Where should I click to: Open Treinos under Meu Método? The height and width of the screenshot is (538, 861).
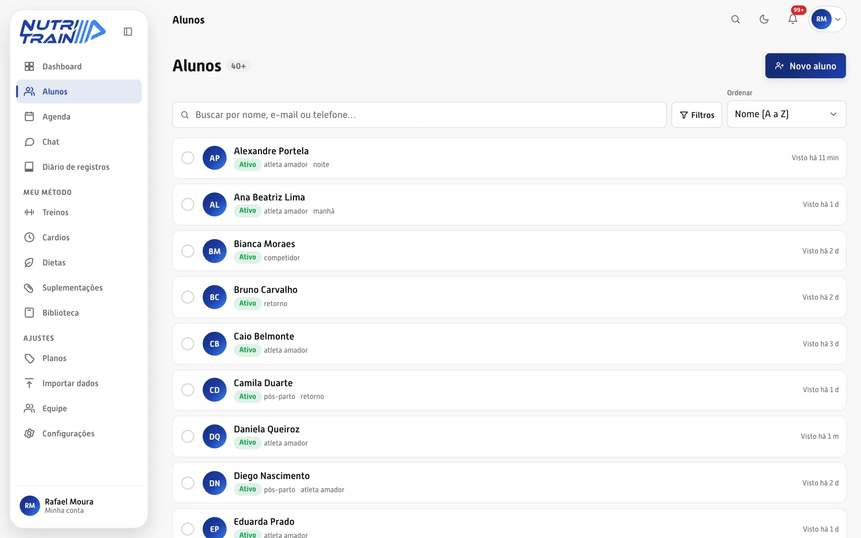(79, 212)
